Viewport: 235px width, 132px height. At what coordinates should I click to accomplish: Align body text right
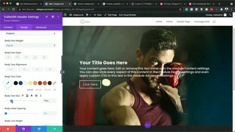point(37,69)
